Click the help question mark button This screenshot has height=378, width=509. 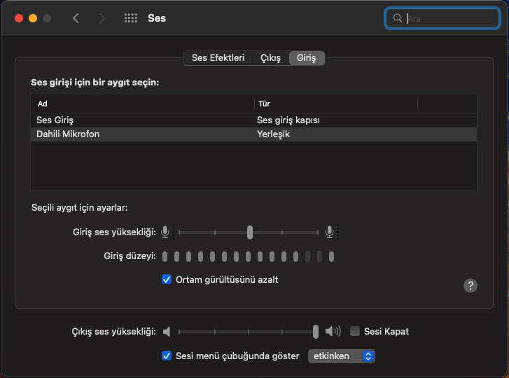pyautogui.click(x=470, y=285)
